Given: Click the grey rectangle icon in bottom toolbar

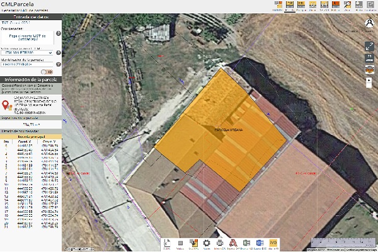Looking at the screenshot, I should 180,243.
